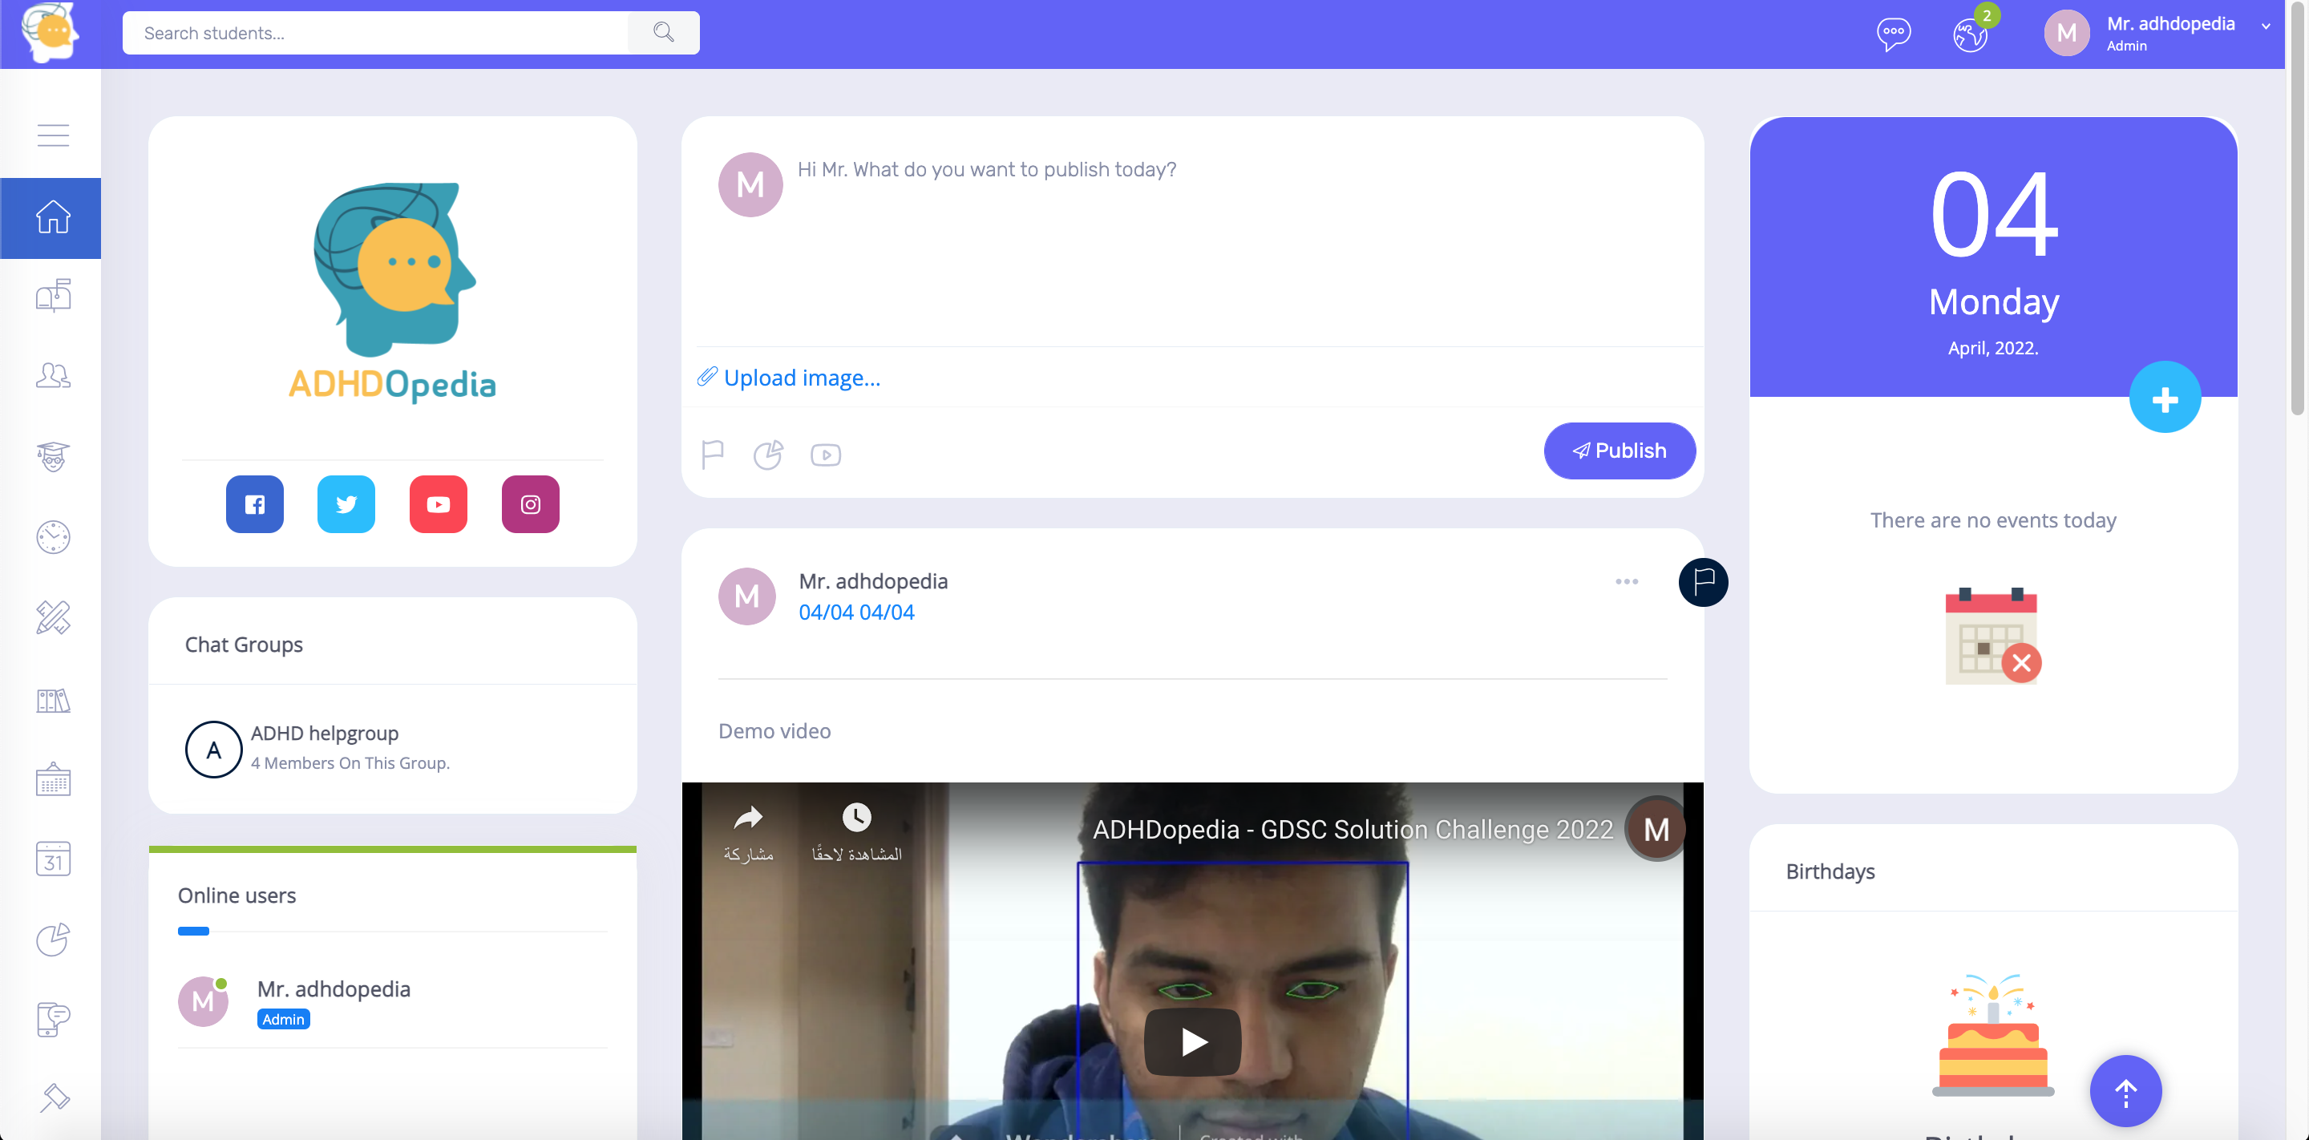Open the Instagram social icon

coord(531,503)
